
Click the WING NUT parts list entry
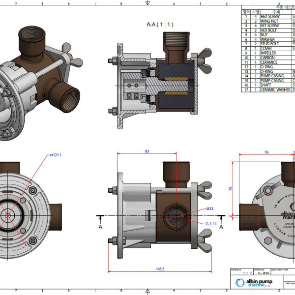(x=269, y=21)
